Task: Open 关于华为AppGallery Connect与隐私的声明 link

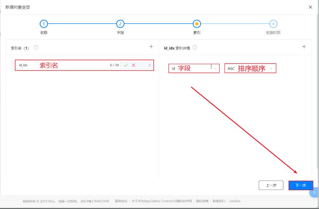Action: [x=161, y=201]
